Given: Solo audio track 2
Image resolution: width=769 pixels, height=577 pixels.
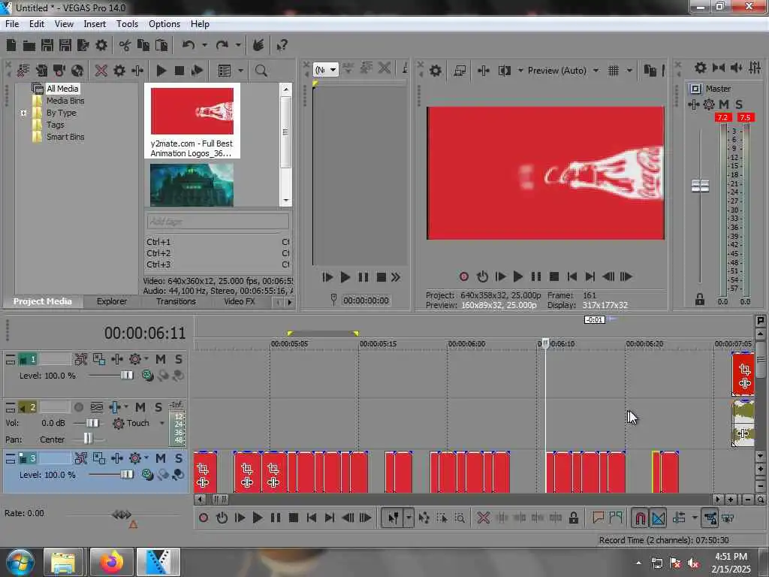Looking at the screenshot, I should 158,407.
